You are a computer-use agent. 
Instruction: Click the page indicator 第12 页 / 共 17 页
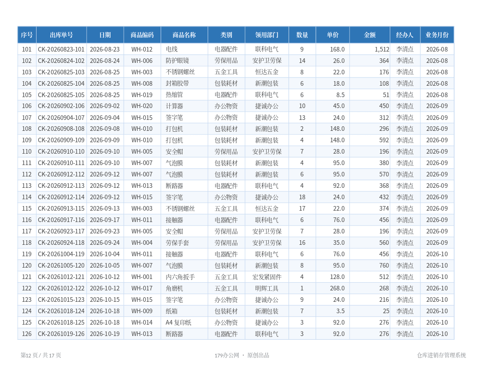[x=41, y=355]
